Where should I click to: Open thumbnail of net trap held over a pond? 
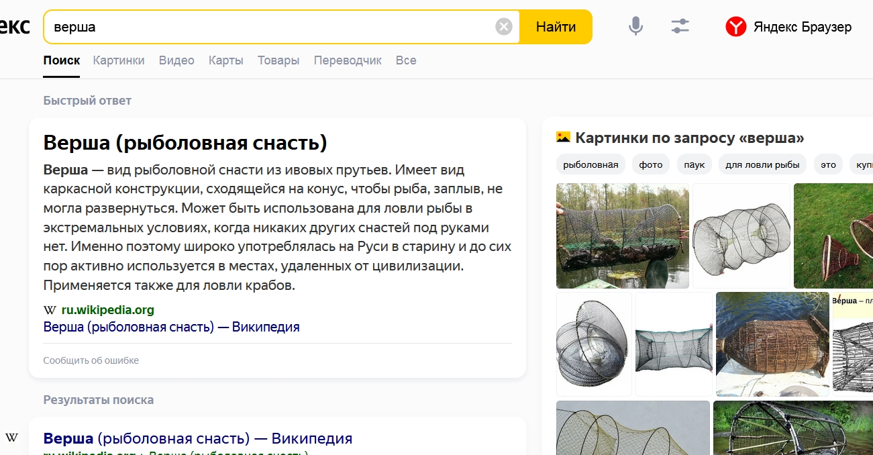point(623,236)
